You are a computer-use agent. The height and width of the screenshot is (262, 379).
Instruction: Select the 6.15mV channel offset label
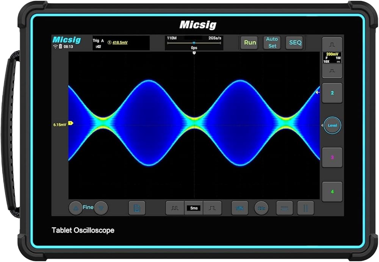click(60, 125)
